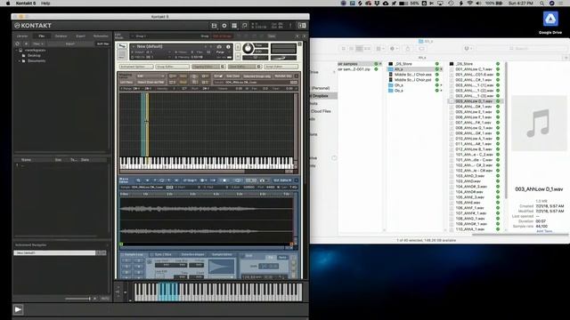Viewport: 570px width, 320px height.
Task: Toggle the Sample Loop tab power button
Action: point(123,255)
